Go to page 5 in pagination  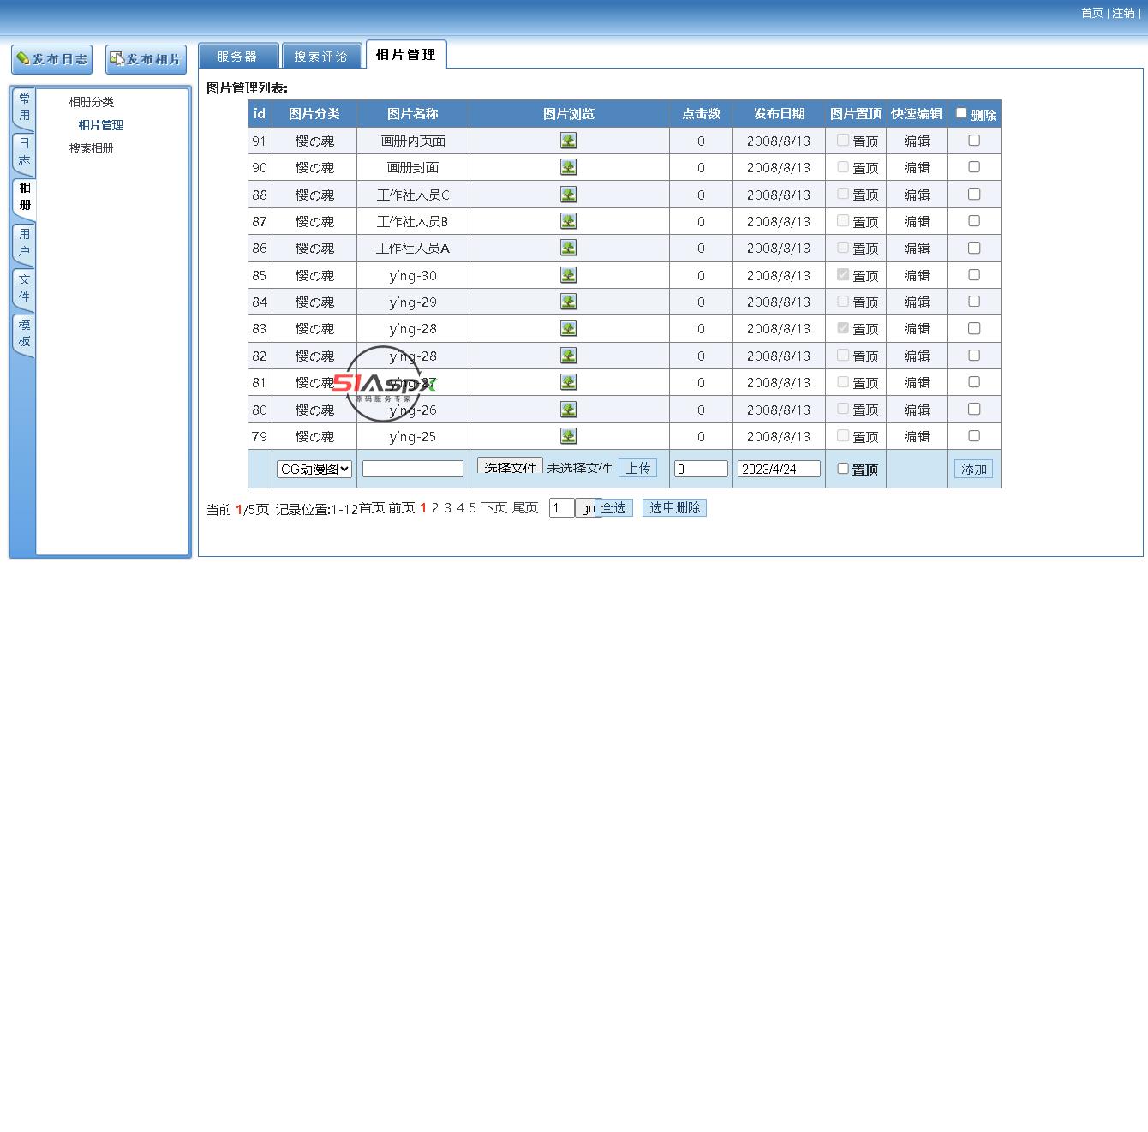pyautogui.click(x=472, y=508)
